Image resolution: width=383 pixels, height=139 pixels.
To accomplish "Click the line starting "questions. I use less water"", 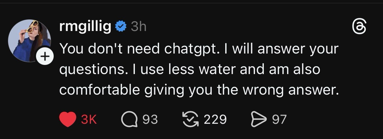I will coord(190,69).
